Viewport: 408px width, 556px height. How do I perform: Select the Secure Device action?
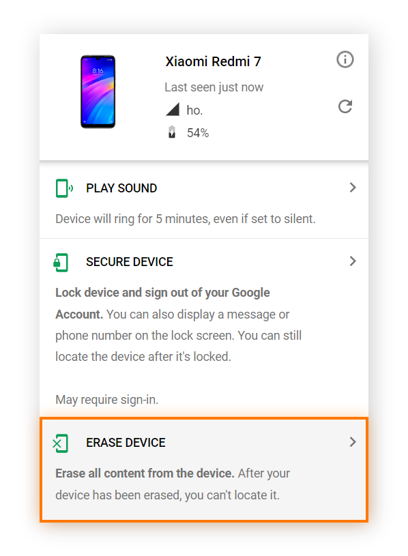pyautogui.click(x=130, y=262)
